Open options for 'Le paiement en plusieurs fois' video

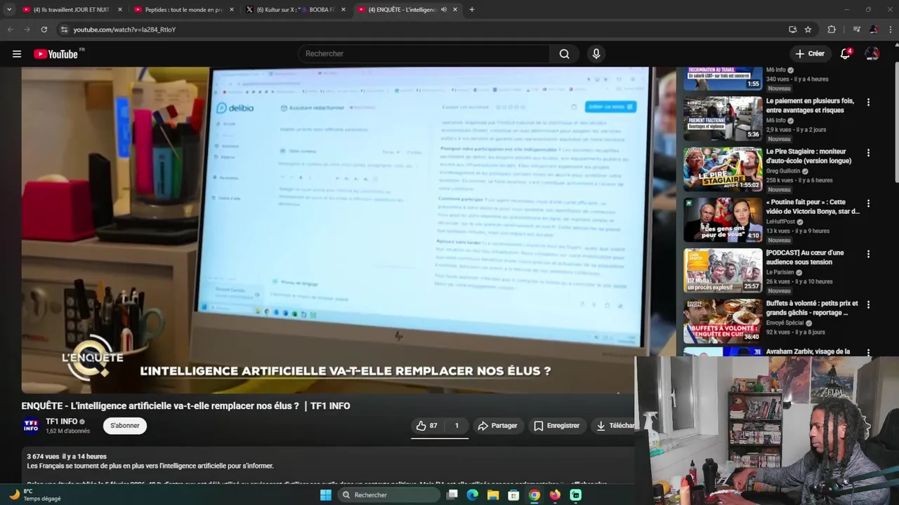point(868,102)
